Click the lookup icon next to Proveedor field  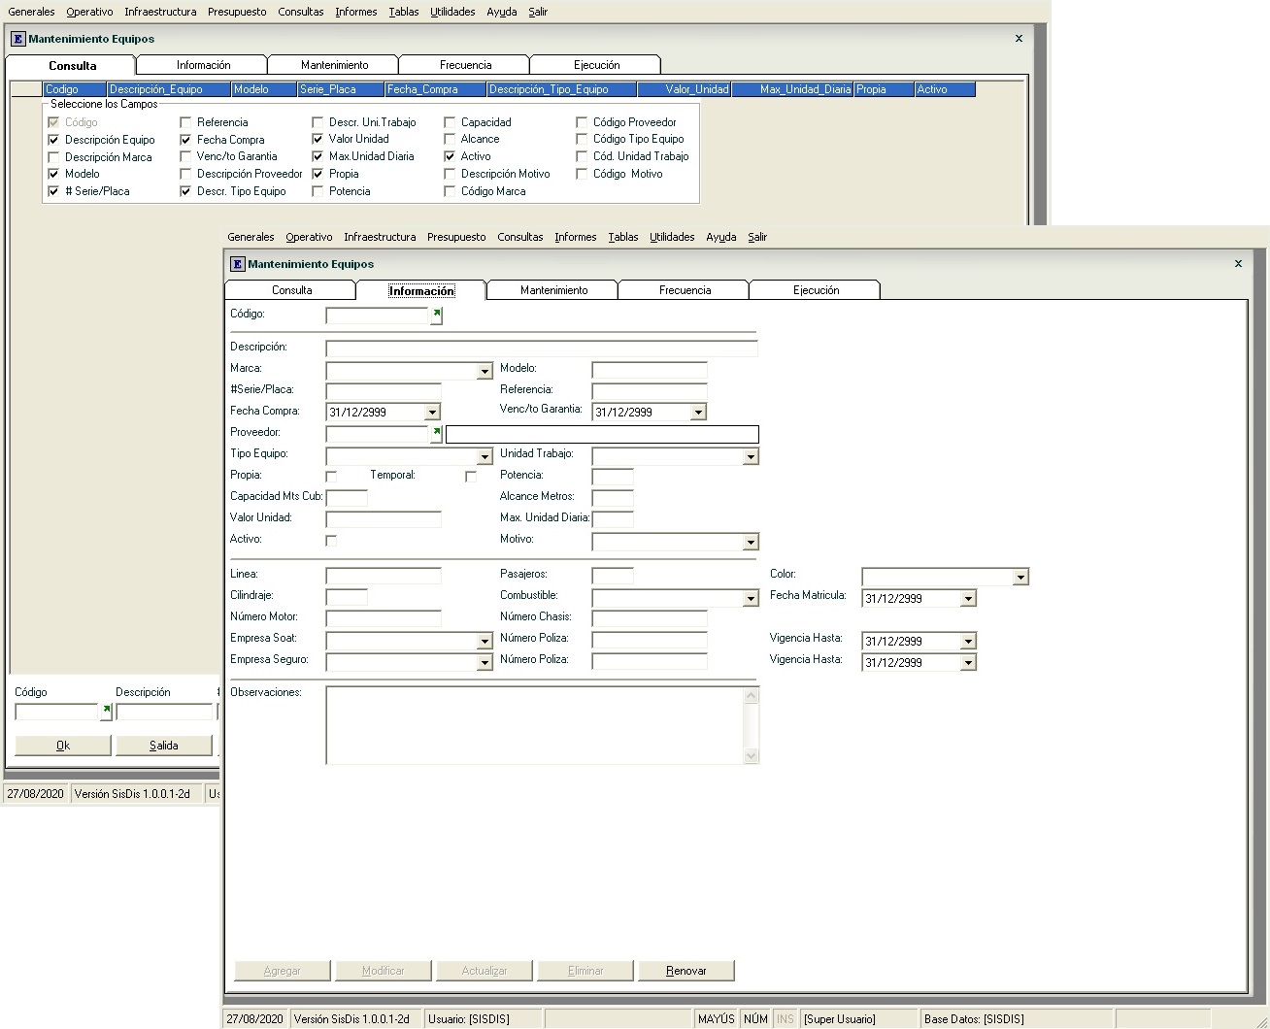point(436,433)
